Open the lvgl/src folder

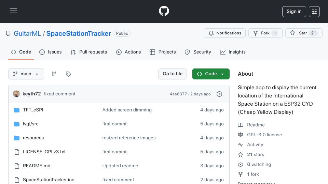pyautogui.click(x=30, y=124)
